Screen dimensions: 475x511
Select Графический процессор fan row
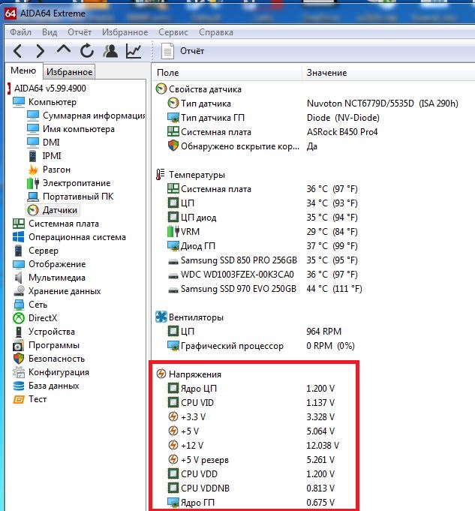(261, 346)
